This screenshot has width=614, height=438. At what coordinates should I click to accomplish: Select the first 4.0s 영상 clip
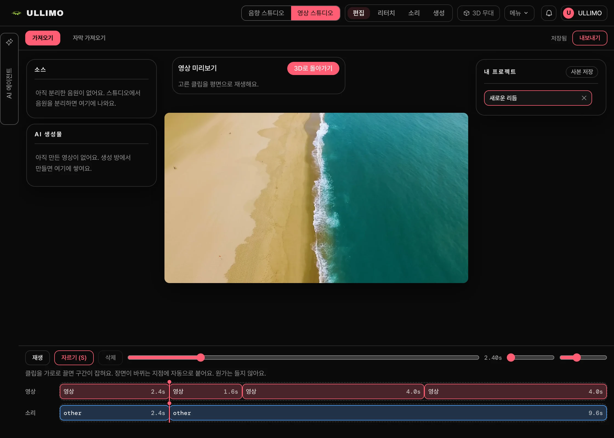pos(333,391)
